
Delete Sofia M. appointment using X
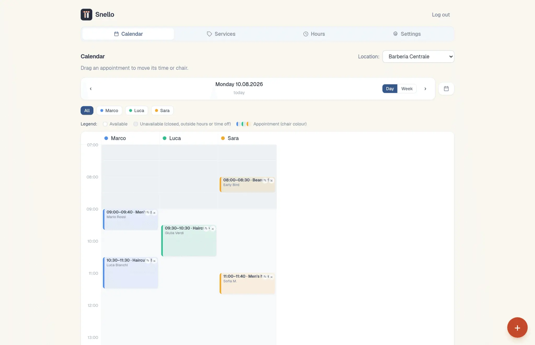click(x=271, y=277)
